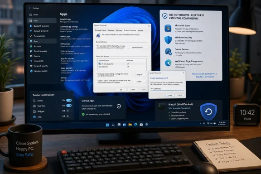
Task: Click the Microsoft Store icon in essentials panel
Action: (168, 28)
